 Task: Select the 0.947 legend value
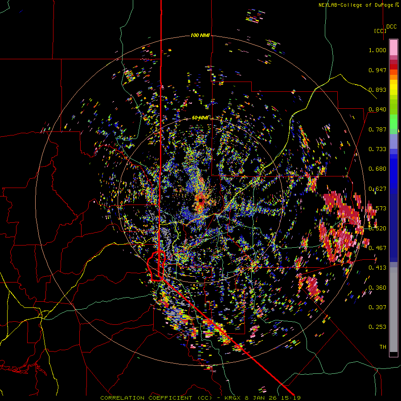coord(377,70)
